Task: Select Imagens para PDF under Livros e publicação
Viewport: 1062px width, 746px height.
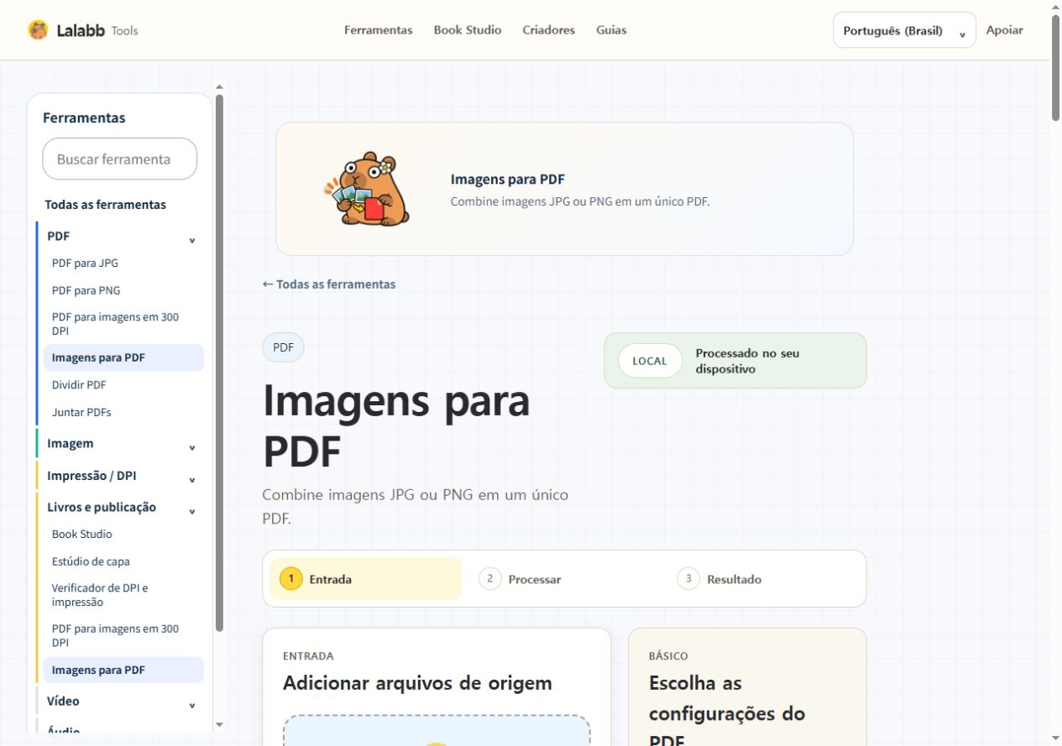Action: click(x=123, y=670)
